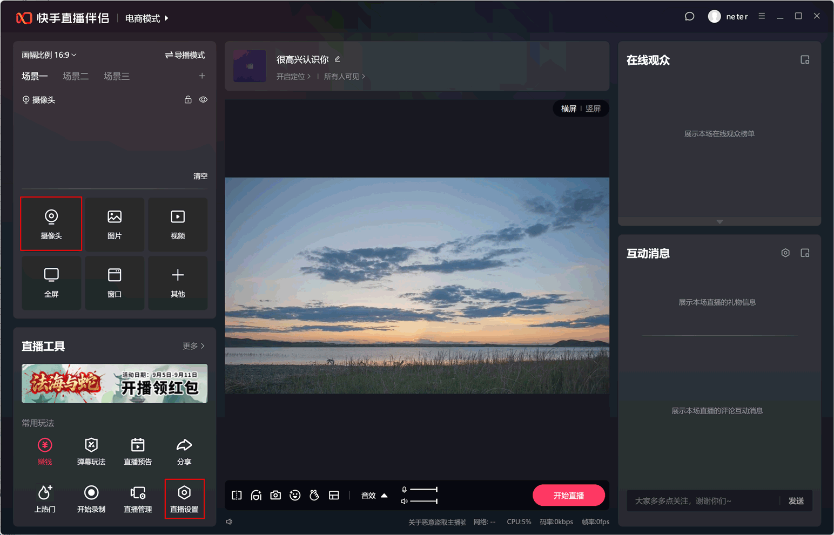Viewport: 834px width, 535px height.
Task: Add a fullscreen capture source
Action: click(x=51, y=282)
